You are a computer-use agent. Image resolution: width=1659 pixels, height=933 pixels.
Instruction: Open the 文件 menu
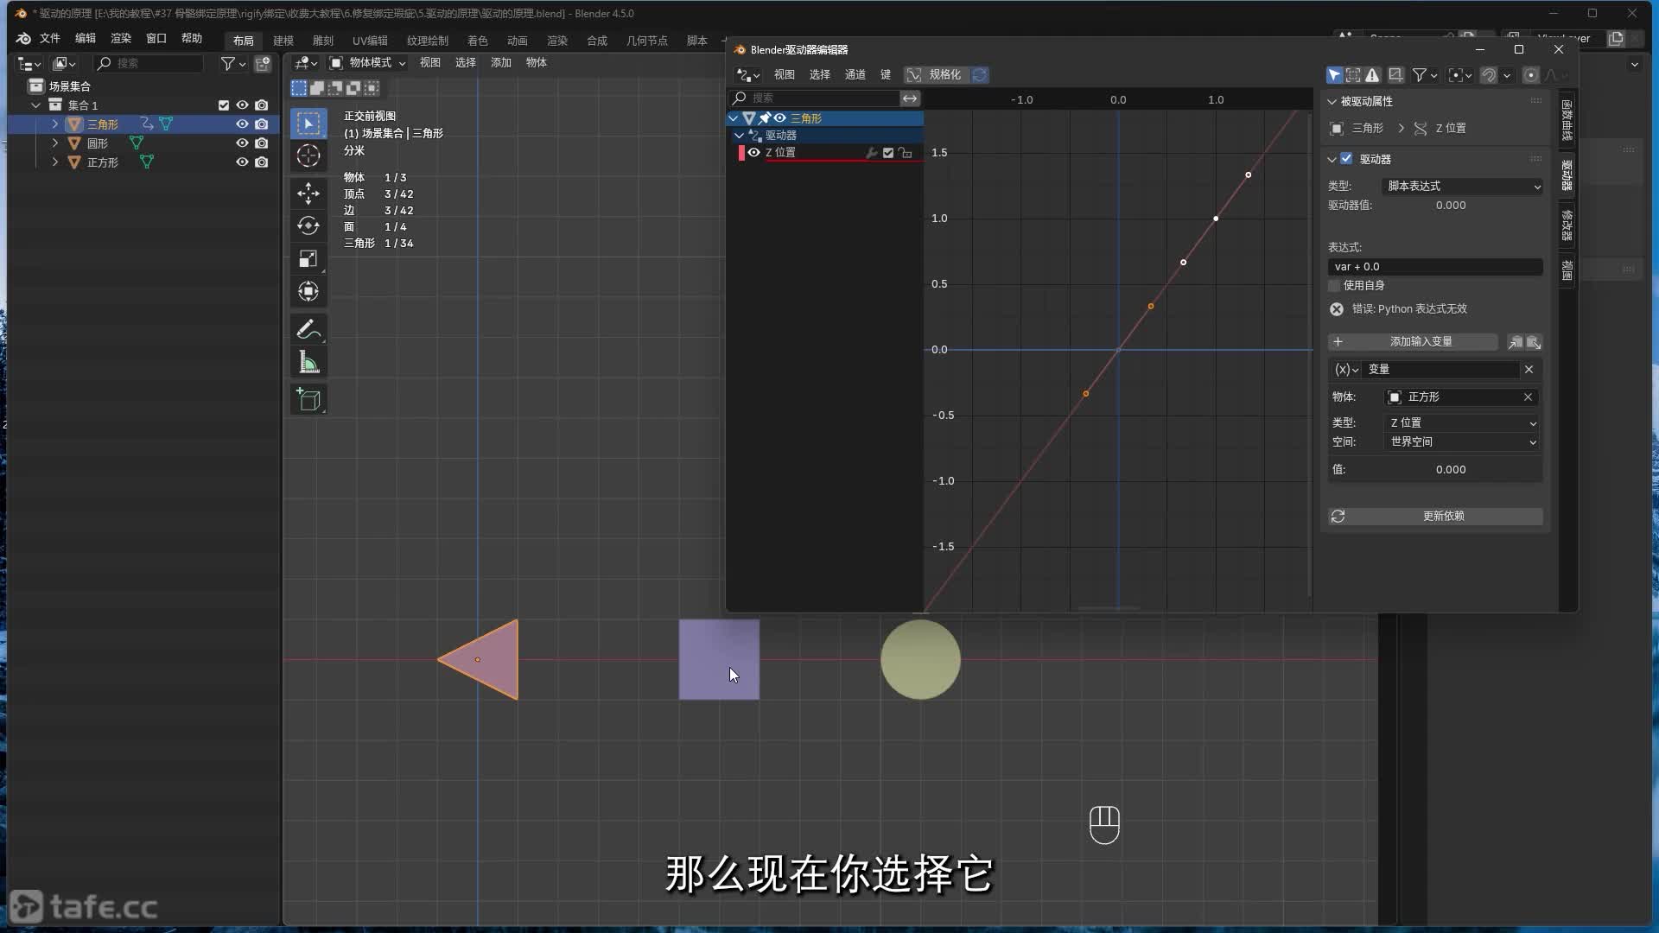click(x=50, y=39)
